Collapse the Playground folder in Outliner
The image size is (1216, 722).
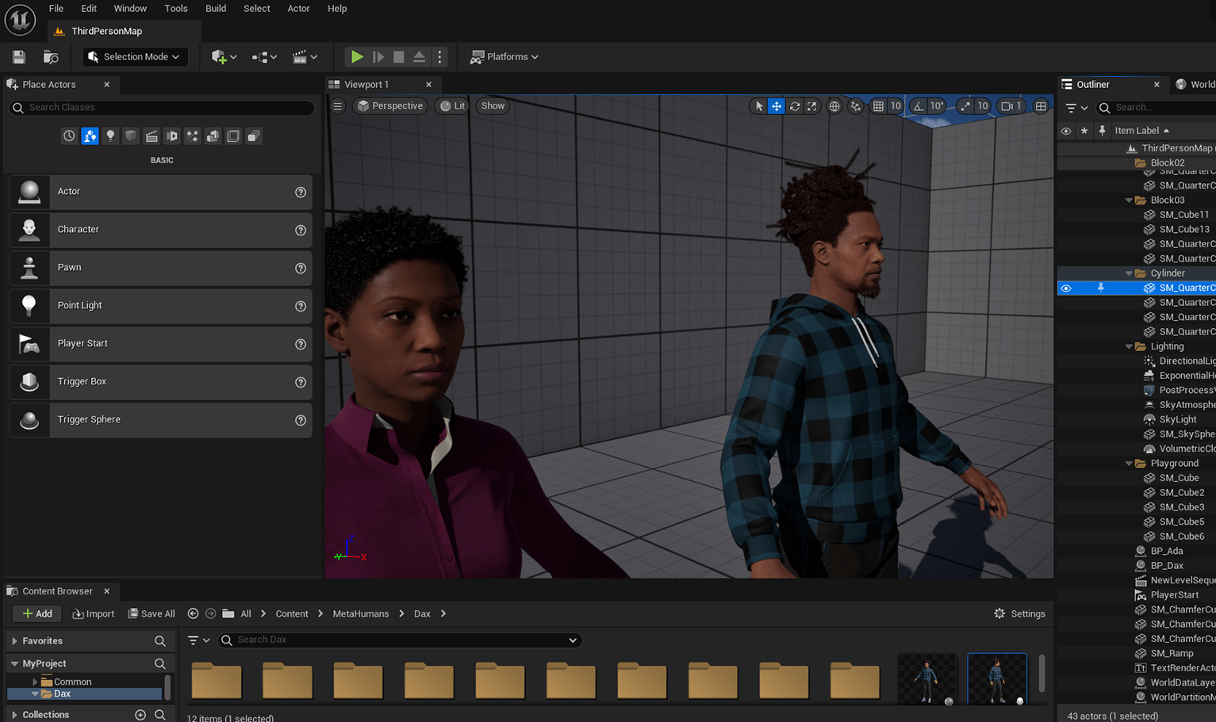pos(1129,464)
